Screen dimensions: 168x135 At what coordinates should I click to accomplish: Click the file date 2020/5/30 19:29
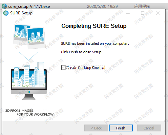102,7
